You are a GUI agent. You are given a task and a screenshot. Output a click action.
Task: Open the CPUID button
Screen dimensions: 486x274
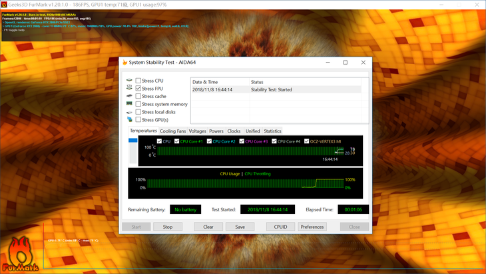coord(280,227)
